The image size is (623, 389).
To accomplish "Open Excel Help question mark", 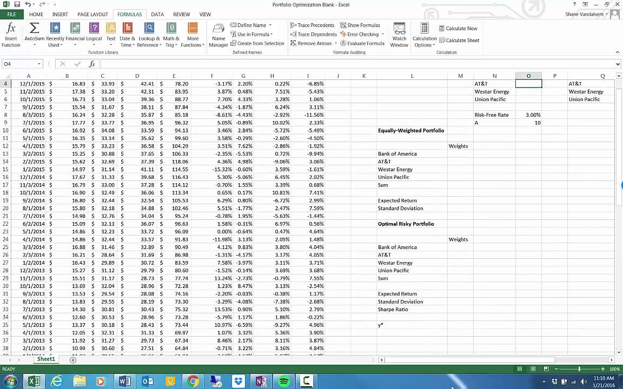I will click(574, 4).
